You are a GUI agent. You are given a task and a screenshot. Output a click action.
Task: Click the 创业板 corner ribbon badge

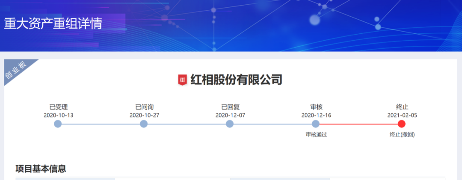click(16, 70)
